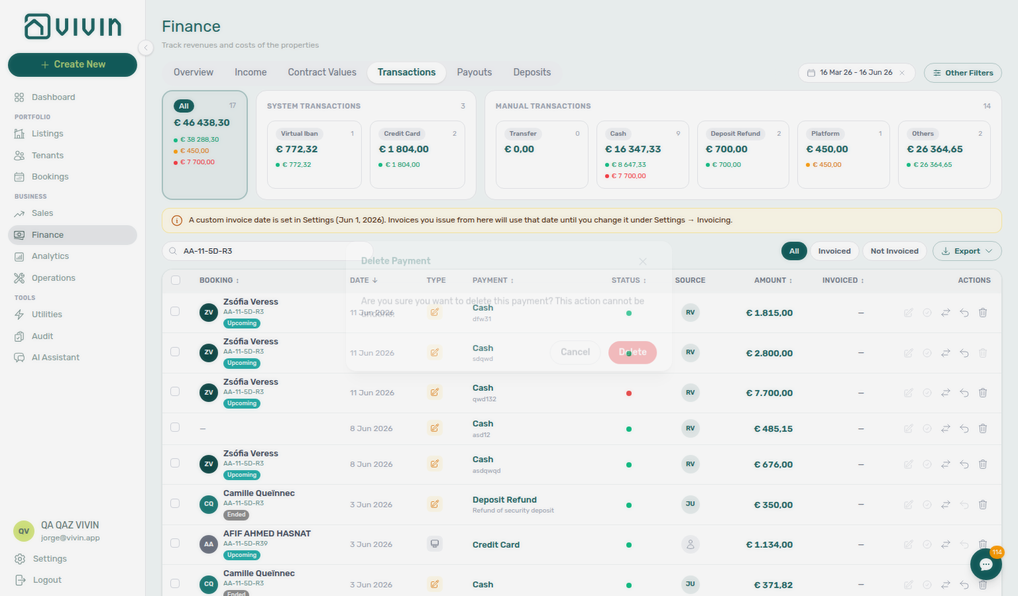The image size is (1018, 596).
Task: Go to Tenants in the sidebar
Action: tap(72, 156)
